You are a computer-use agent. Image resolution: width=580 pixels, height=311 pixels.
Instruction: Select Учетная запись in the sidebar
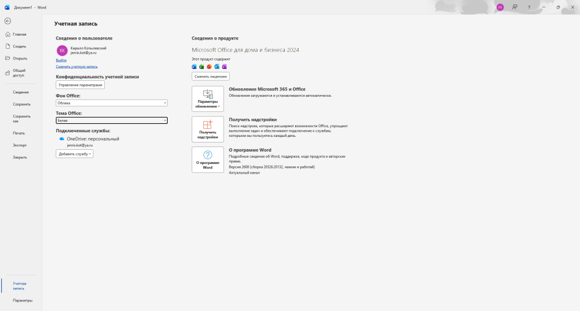pos(19,286)
